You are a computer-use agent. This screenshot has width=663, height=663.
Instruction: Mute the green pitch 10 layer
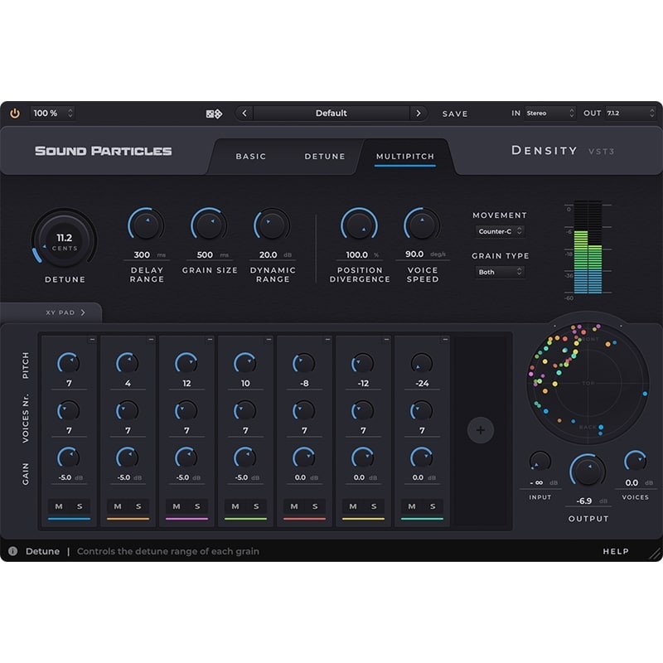(235, 506)
